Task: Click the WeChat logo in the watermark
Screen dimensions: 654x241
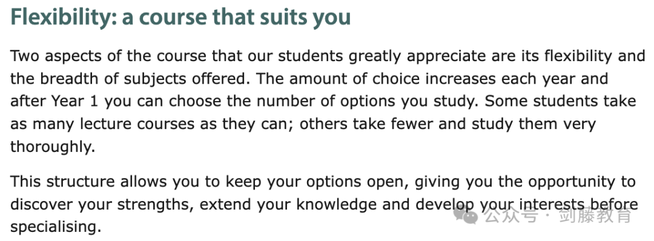Action: coord(466,215)
